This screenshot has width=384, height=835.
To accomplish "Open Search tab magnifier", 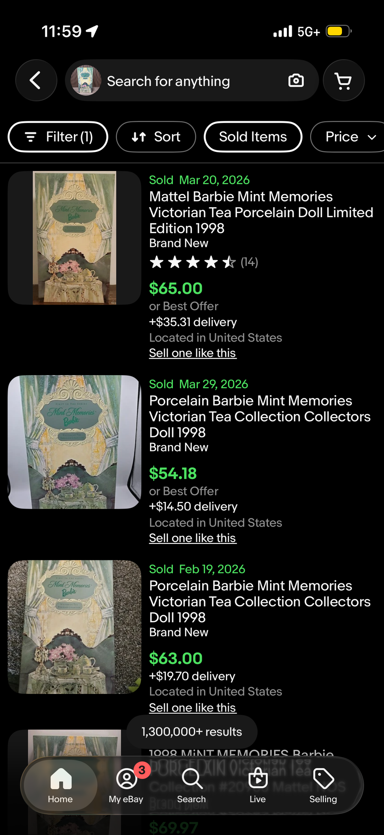I will (192, 785).
